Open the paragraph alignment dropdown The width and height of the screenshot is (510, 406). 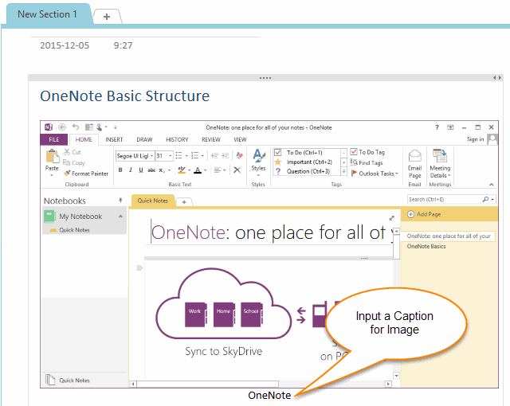click(225, 170)
